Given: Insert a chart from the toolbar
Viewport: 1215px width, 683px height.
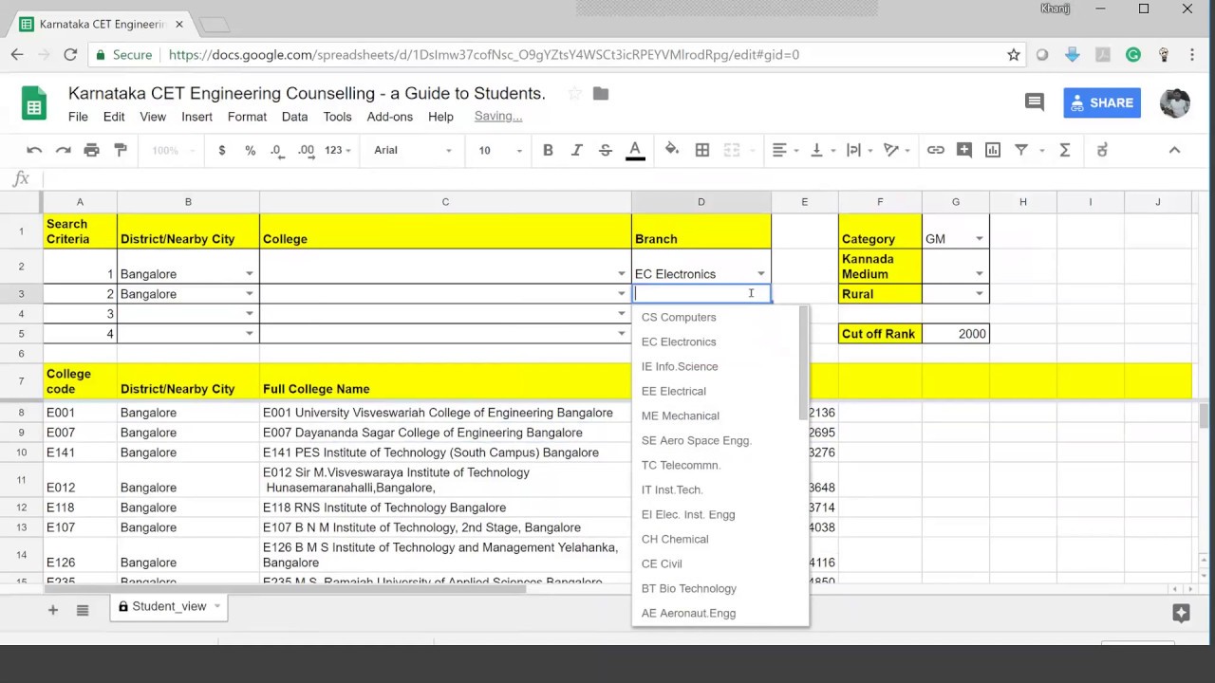Looking at the screenshot, I should point(993,150).
